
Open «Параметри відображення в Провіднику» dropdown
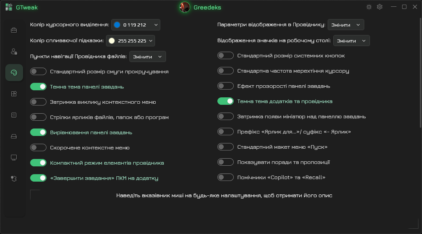(x=346, y=25)
